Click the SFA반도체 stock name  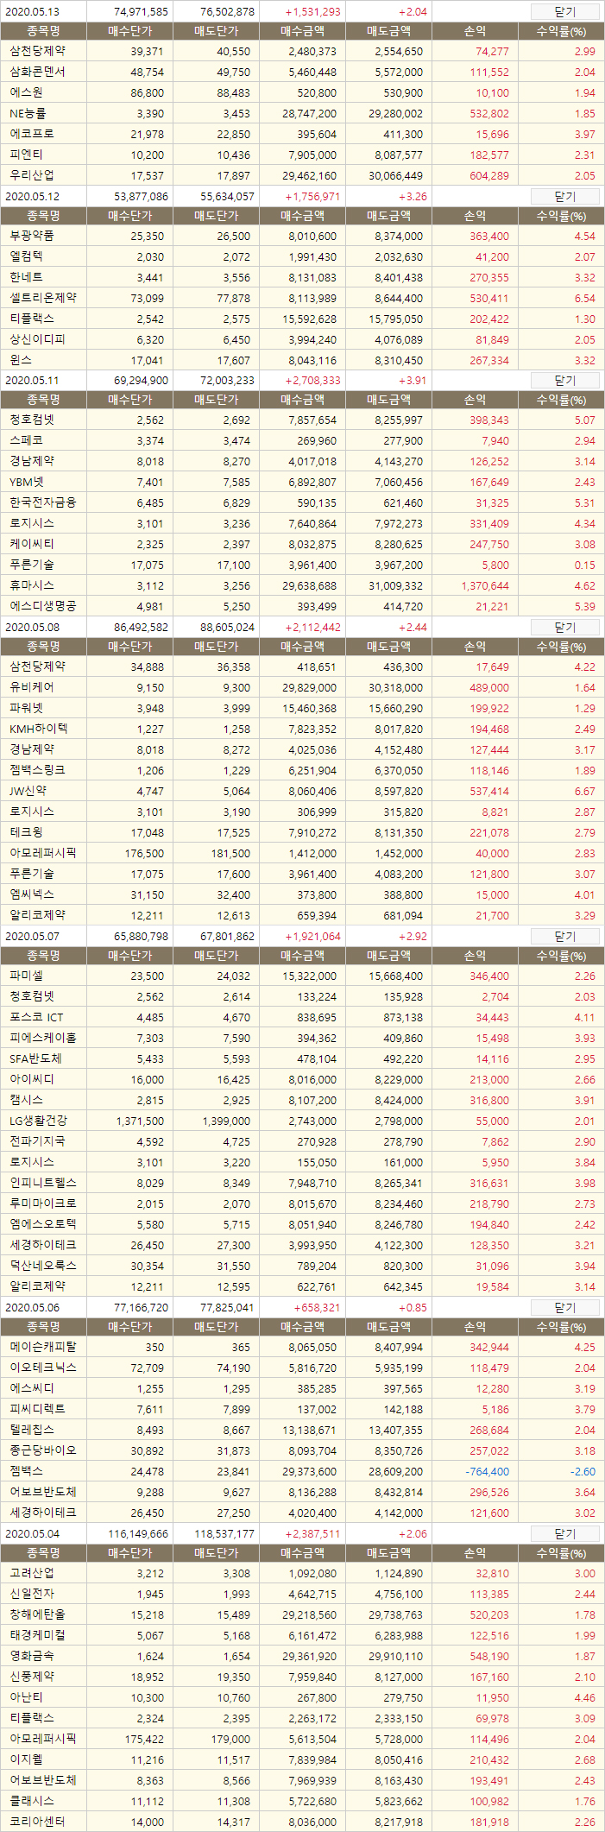point(35,1058)
